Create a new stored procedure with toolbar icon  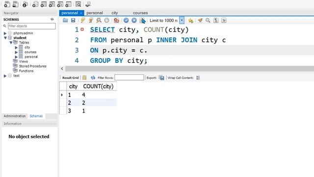60,4
